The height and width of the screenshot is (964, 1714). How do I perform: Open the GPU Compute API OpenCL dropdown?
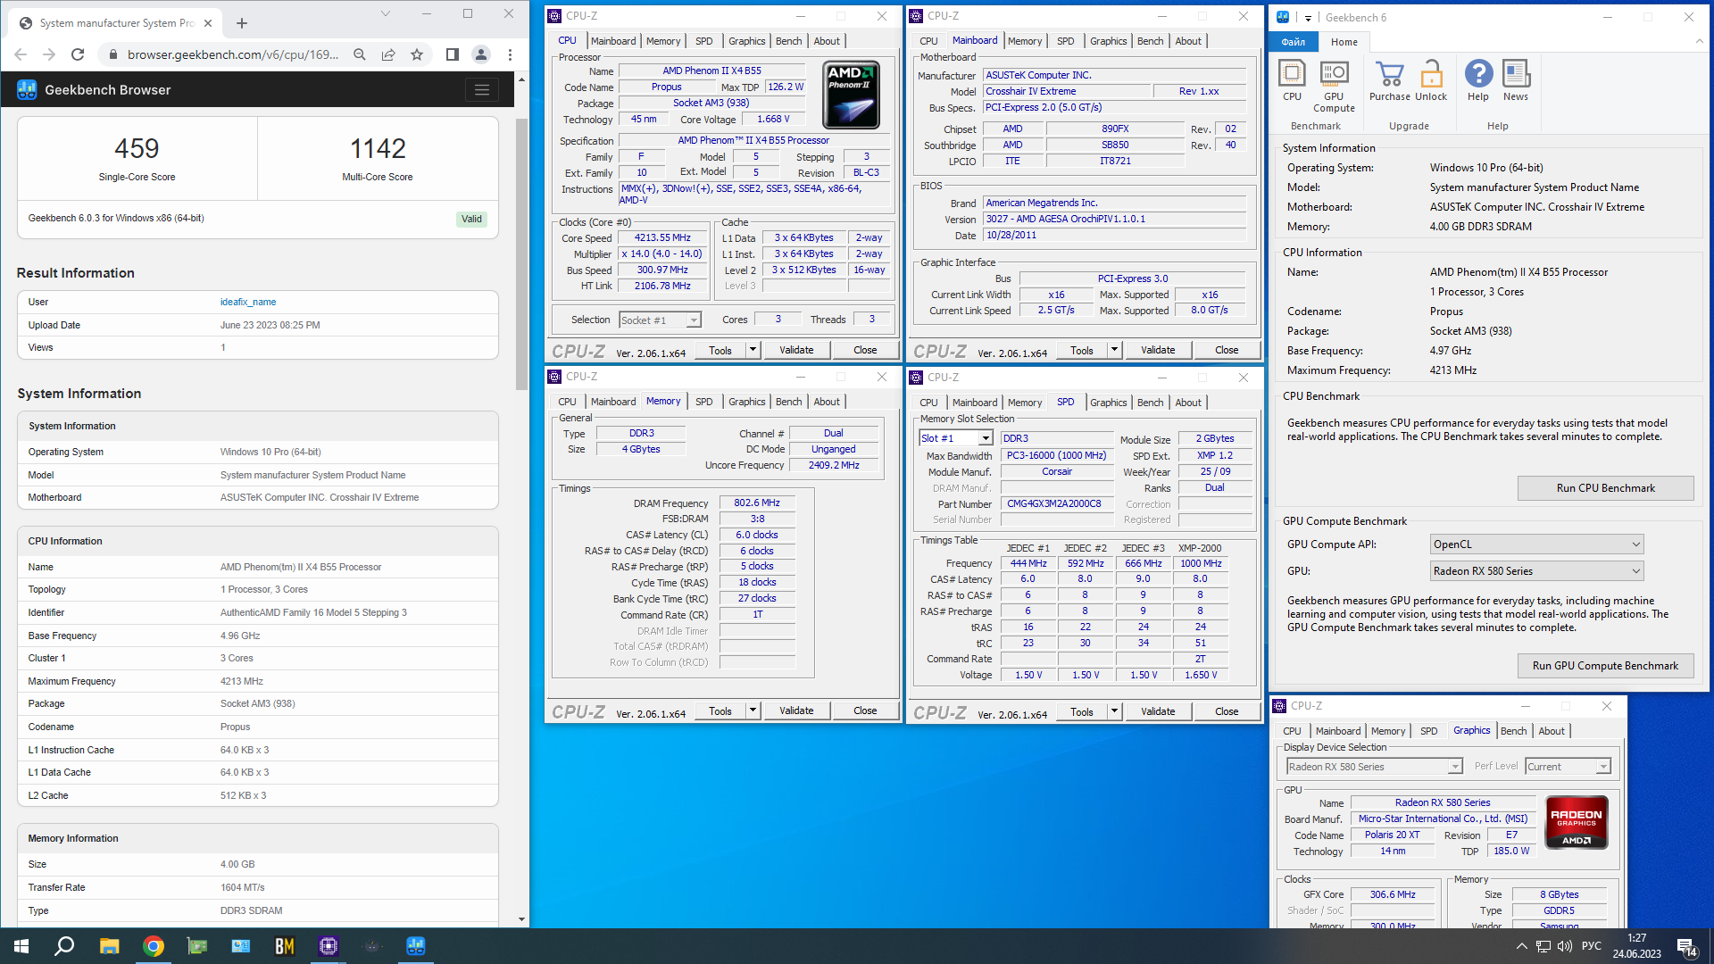point(1536,544)
